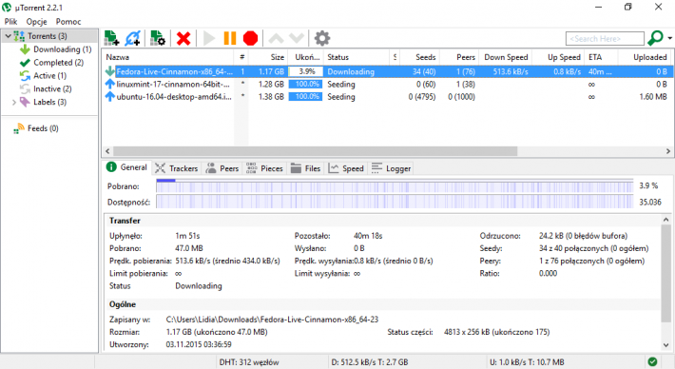675x369 pixels.
Task: Select Downloading (1) category
Action: pos(63,49)
